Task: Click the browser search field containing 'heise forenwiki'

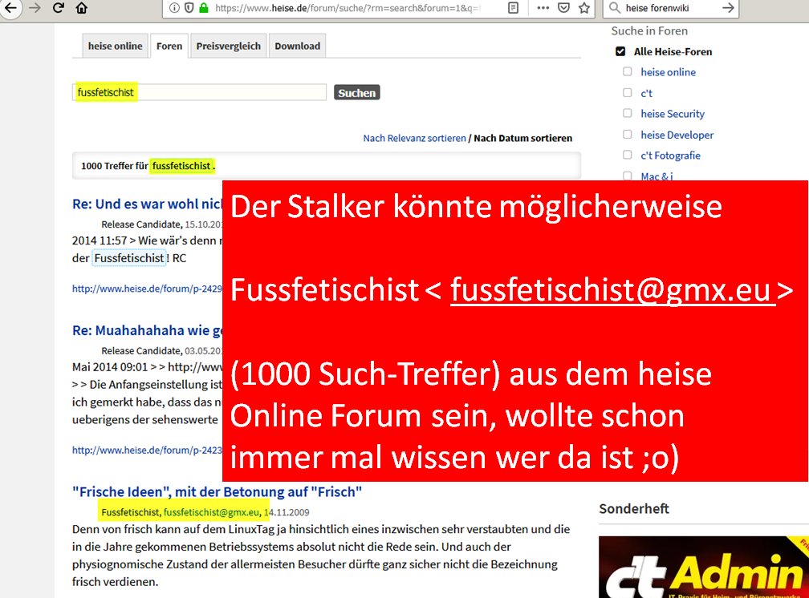Action: point(669,8)
